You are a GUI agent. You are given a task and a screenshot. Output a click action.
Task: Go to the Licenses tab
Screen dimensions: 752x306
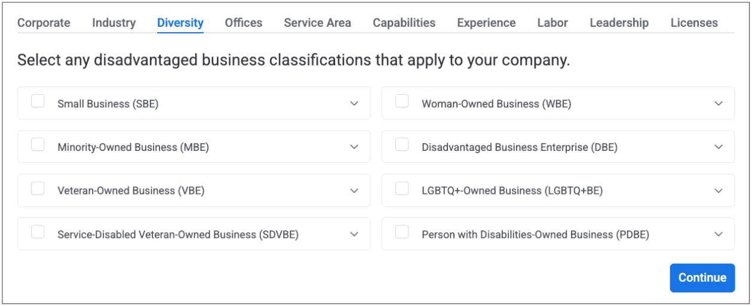tap(694, 23)
